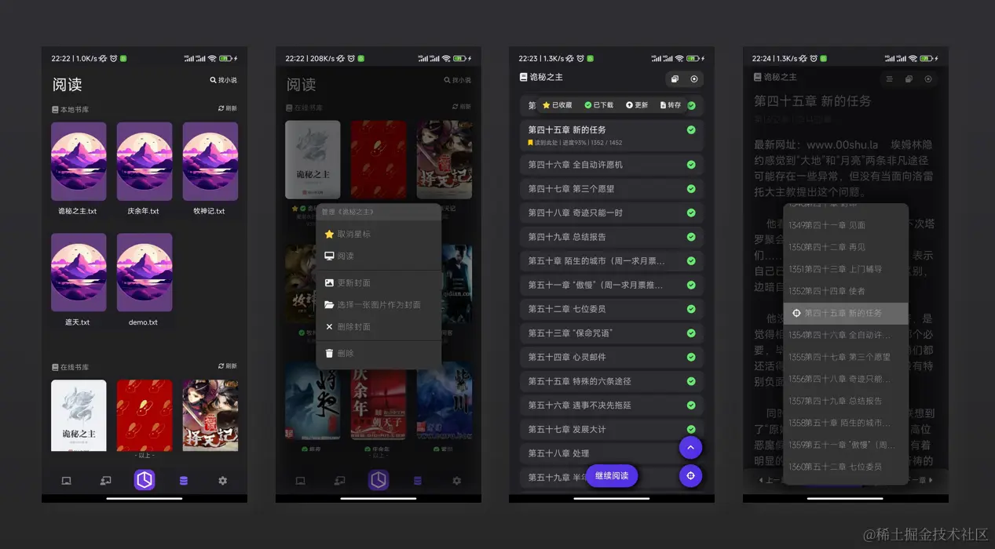
Task: Open red rabbit-pattern cover in first screen online library
Action: (144, 415)
